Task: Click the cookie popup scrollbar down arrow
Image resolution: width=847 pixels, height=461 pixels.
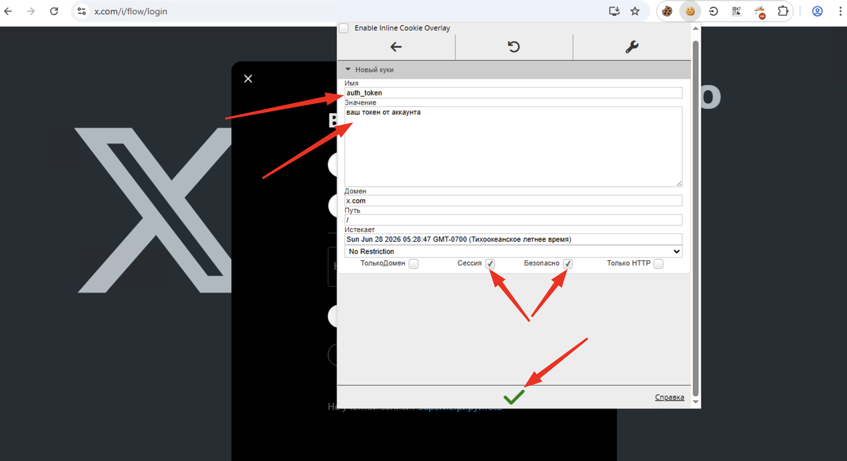Action: (696, 402)
